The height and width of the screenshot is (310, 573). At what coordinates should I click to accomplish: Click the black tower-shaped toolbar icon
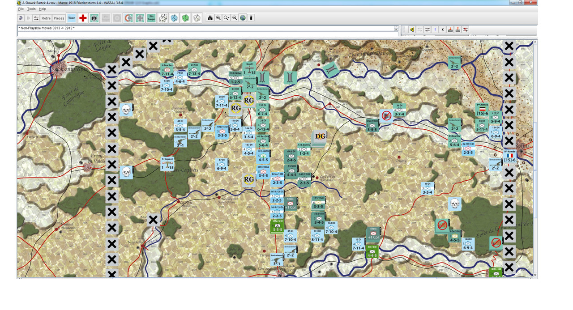pyautogui.click(x=251, y=18)
